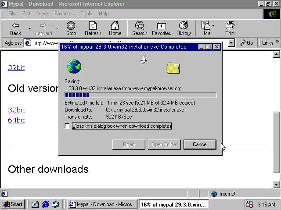Click the Windows logo throbber icon
The image size is (281, 210).
point(272,14)
